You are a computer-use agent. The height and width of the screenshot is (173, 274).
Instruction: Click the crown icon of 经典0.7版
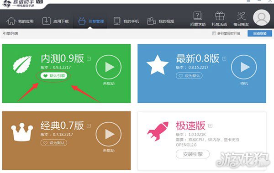22,132
